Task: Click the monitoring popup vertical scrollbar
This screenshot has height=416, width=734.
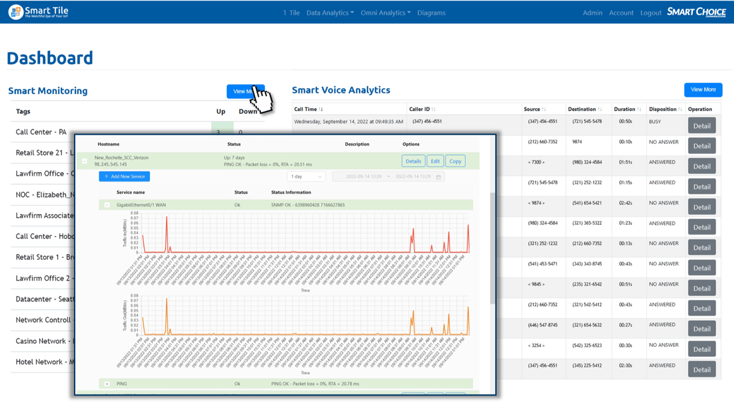Action: (x=492, y=248)
